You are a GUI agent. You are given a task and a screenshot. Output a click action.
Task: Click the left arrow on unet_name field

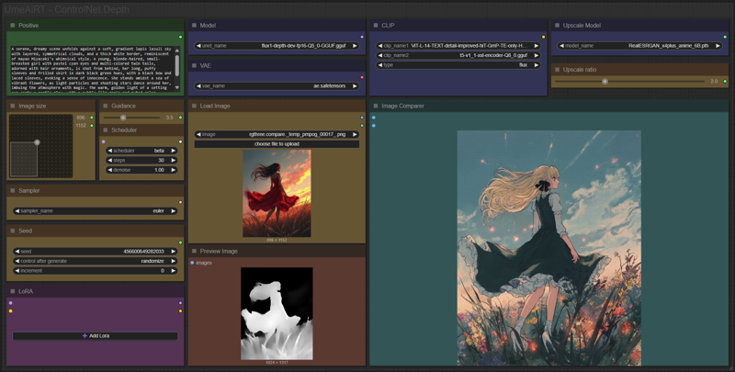coord(198,46)
